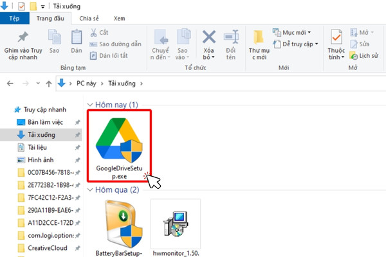
Task: Expand chevron after Tải xuống breadcrumb
Action: coord(142,84)
